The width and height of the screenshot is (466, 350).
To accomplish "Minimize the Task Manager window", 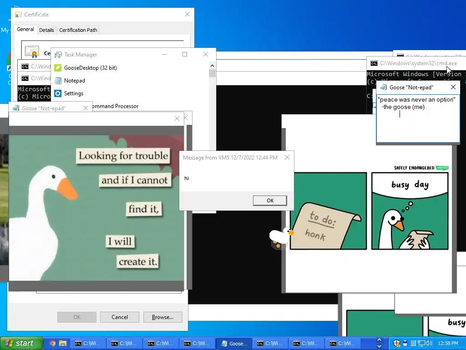I will point(164,55).
